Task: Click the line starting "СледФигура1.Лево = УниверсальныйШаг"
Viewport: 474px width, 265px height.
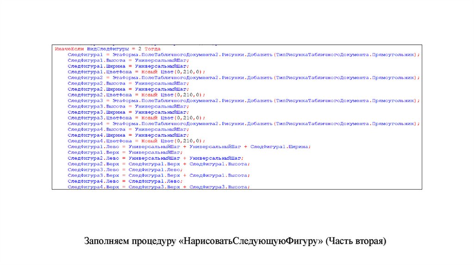Action: point(189,146)
